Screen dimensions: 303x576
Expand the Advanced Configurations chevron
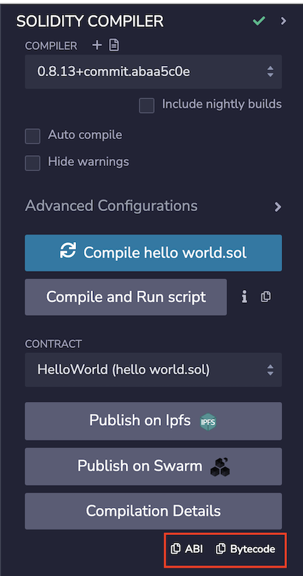[277, 207]
